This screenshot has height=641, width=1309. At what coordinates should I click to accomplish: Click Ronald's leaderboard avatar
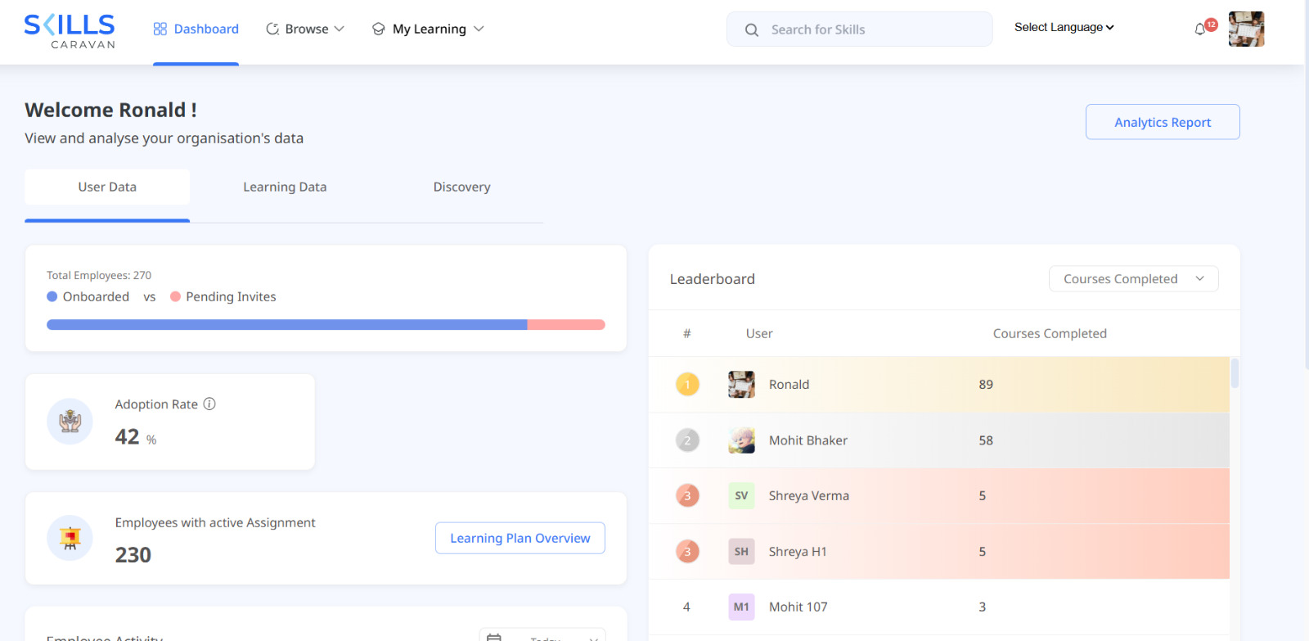[741, 384]
